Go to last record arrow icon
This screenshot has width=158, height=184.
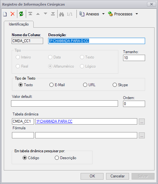click(x=53, y=14)
